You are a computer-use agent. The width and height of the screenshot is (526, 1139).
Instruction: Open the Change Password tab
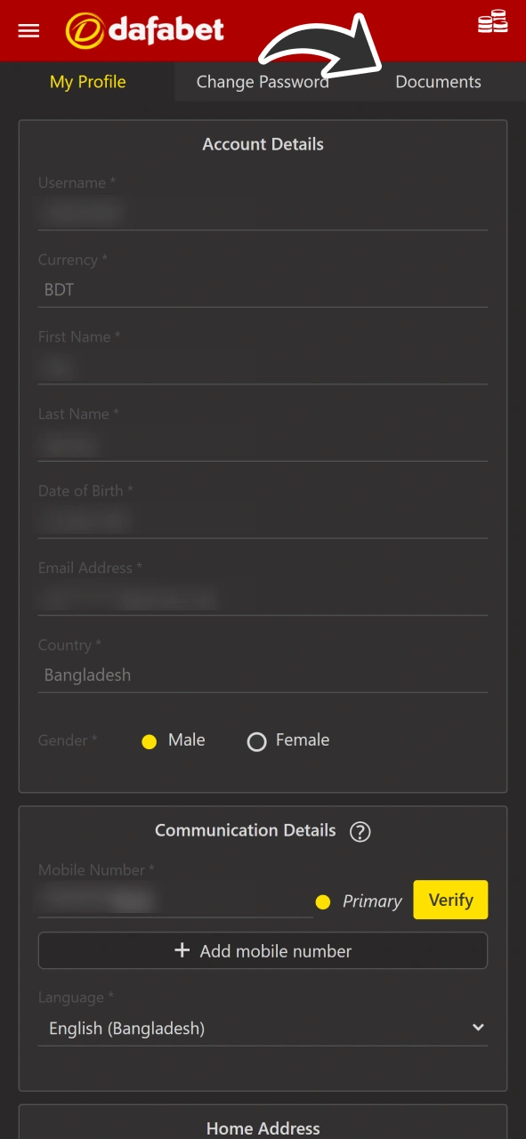[263, 81]
